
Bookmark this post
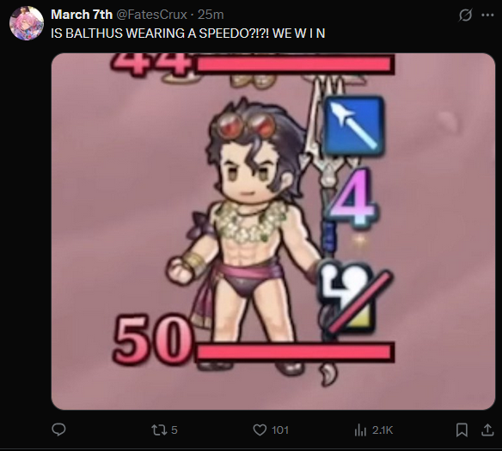click(462, 430)
